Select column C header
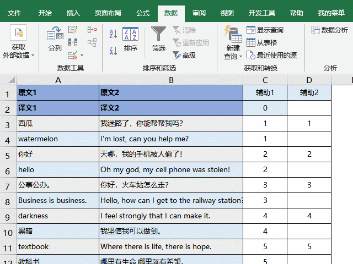 click(x=265, y=80)
